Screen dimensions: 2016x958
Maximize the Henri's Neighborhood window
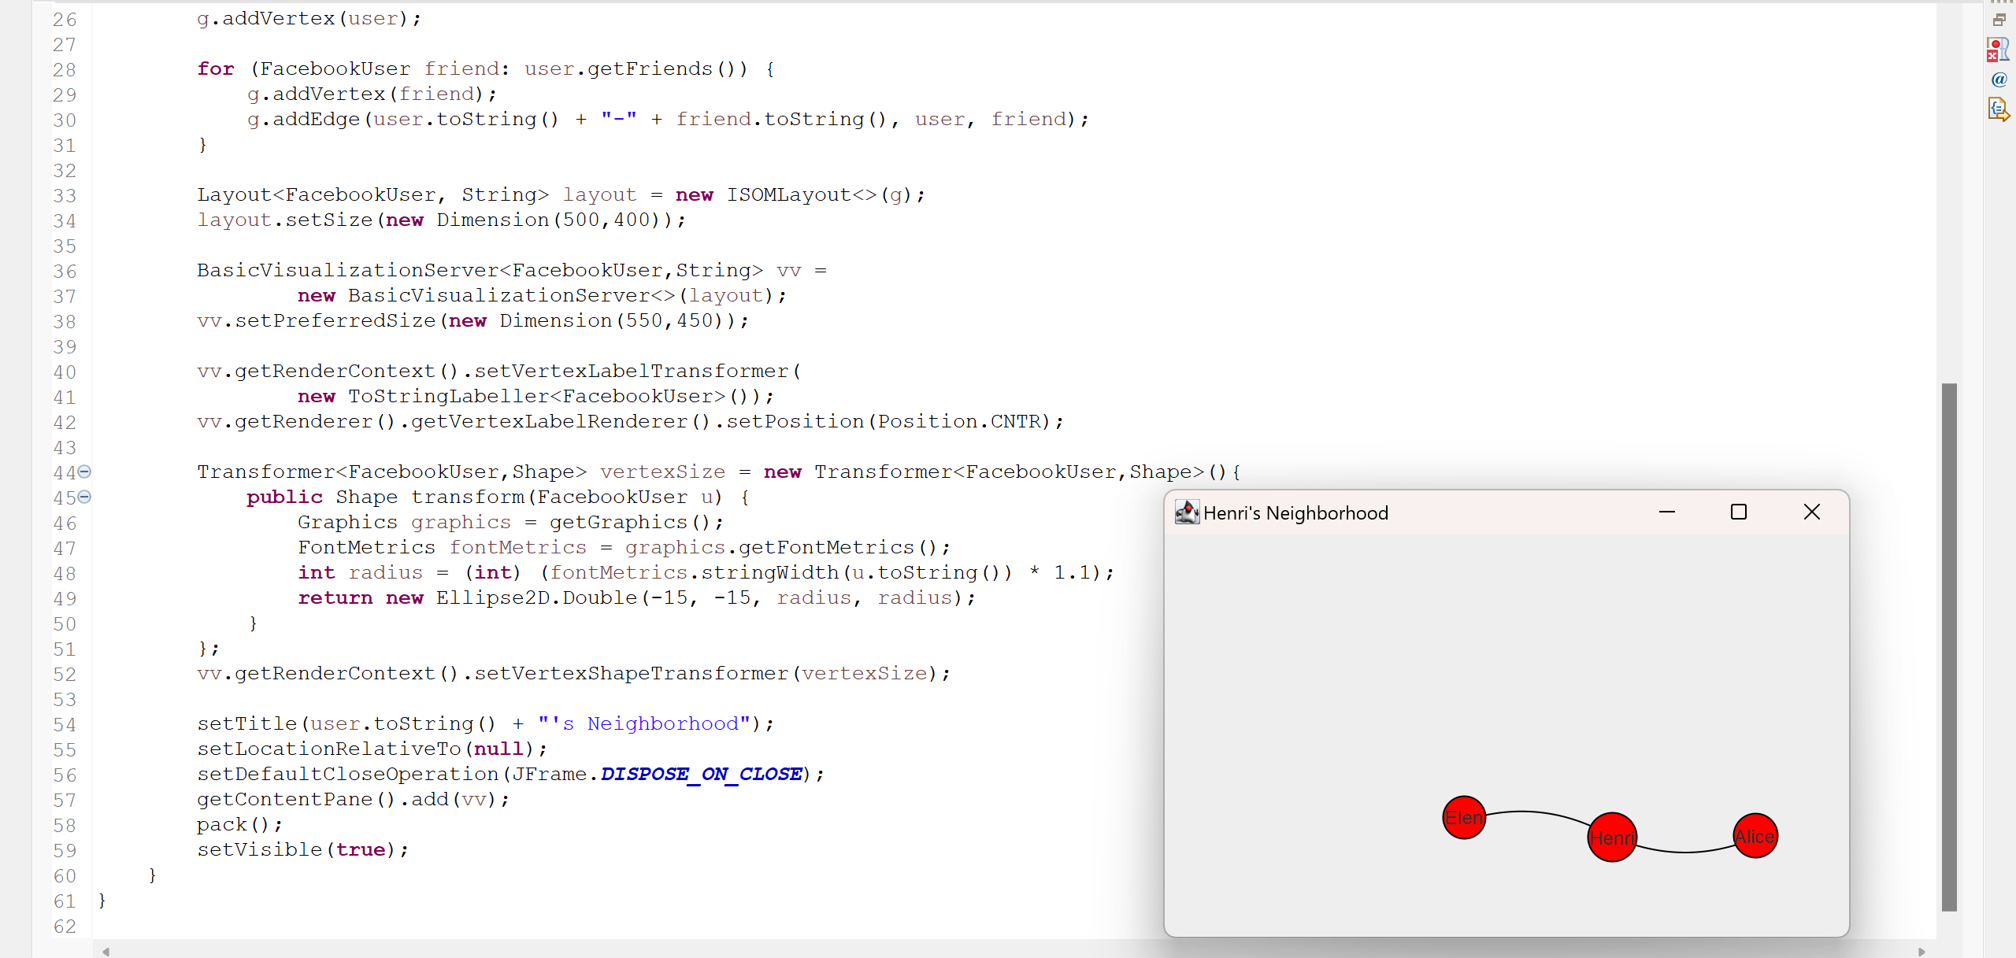click(x=1739, y=512)
